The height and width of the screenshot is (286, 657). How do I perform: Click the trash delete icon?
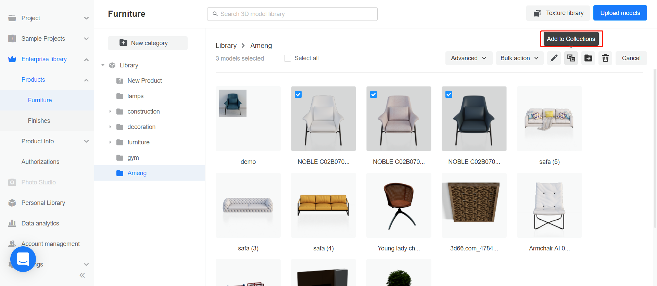(x=605, y=58)
